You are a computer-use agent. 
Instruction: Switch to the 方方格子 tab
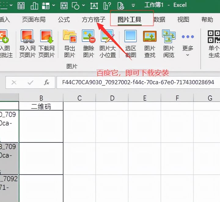[94, 20]
